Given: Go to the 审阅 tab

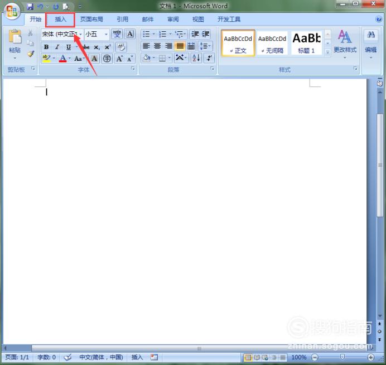Looking at the screenshot, I should [173, 19].
